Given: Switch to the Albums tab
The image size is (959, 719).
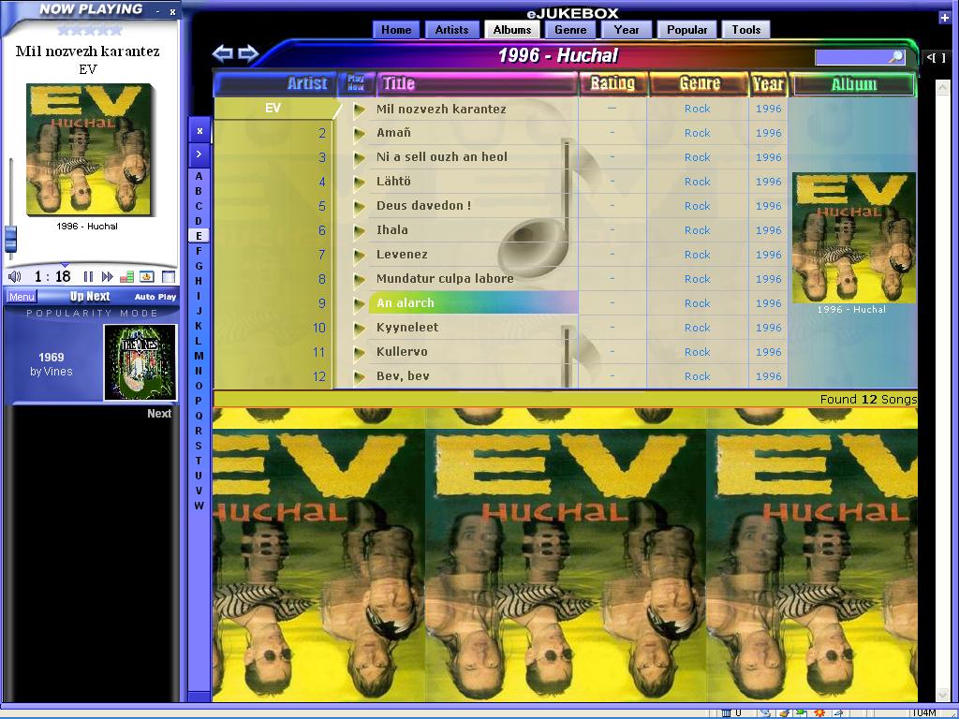Looking at the screenshot, I should pyautogui.click(x=512, y=29).
